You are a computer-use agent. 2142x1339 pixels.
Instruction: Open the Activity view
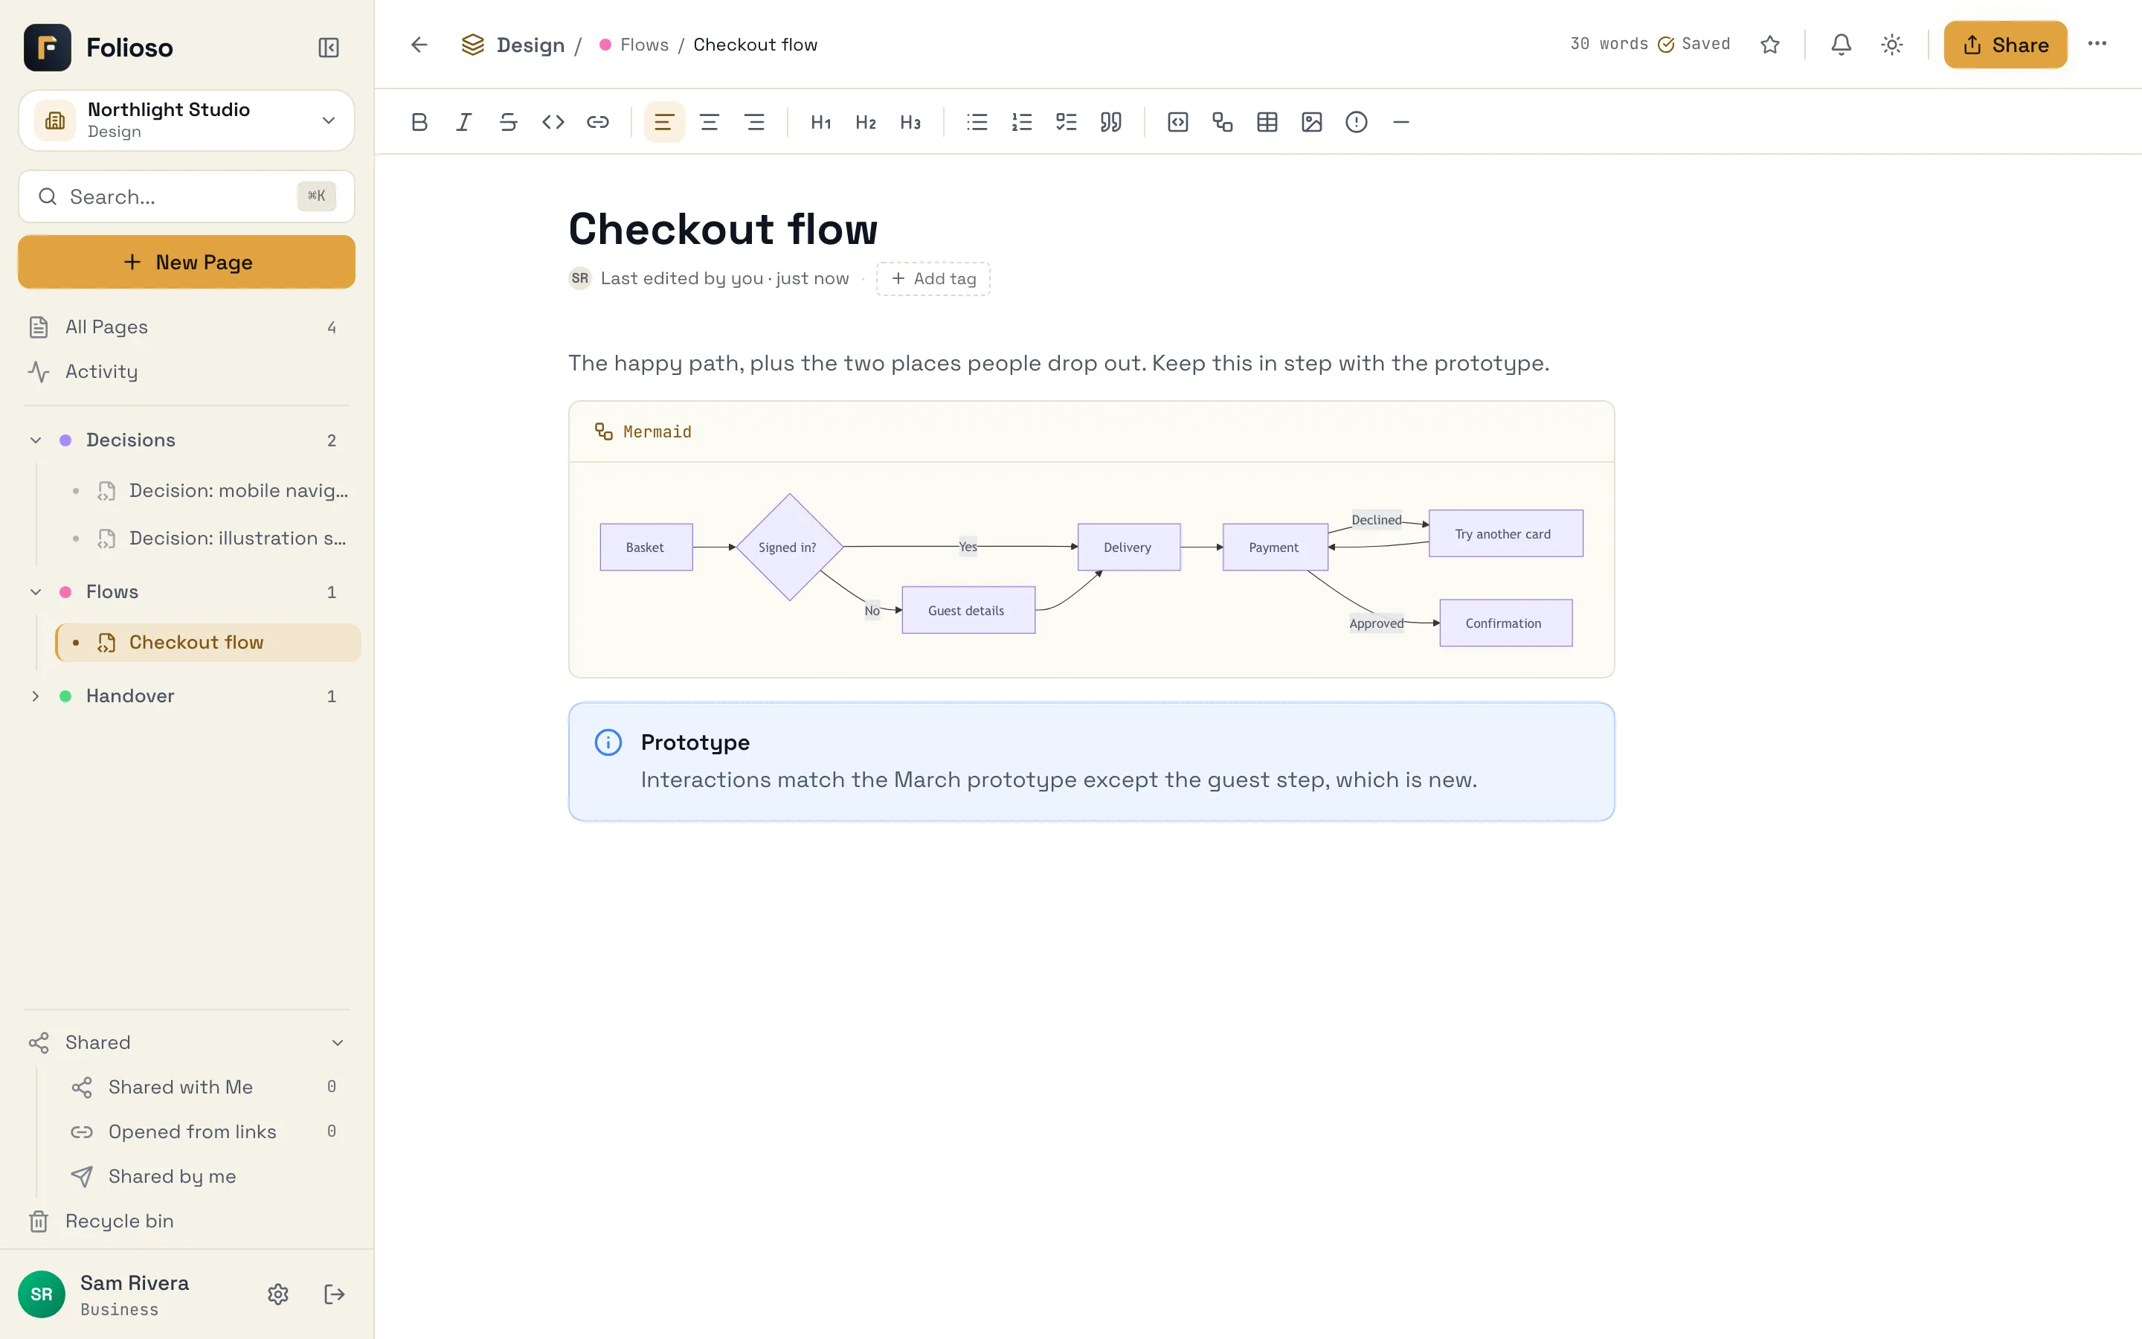(x=187, y=372)
